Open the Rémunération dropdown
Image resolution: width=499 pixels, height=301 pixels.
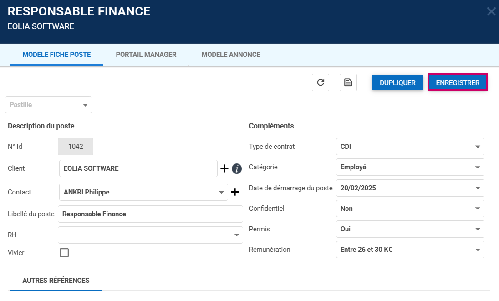pyautogui.click(x=410, y=250)
